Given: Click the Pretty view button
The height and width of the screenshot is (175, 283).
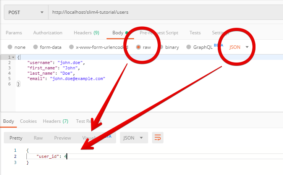Looking at the screenshot, I should [16, 138].
